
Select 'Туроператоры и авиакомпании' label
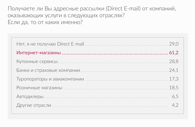(x=50, y=79)
